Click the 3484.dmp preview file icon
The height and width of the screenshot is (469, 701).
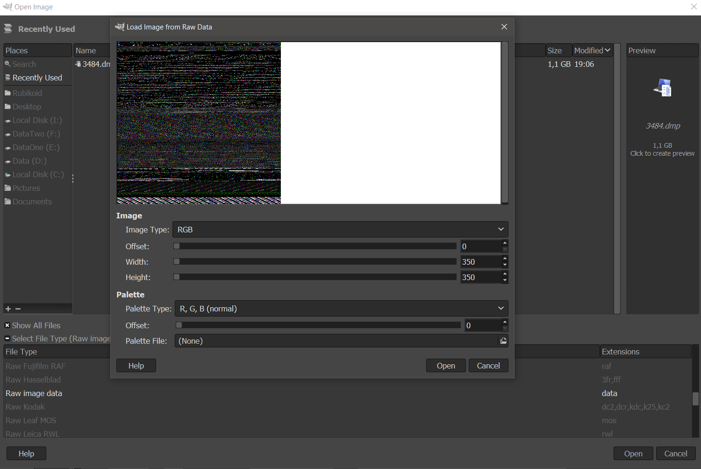point(663,88)
